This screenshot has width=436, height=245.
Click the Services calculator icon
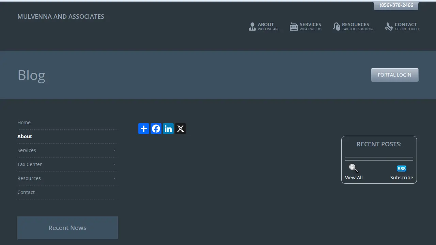pyautogui.click(x=294, y=27)
